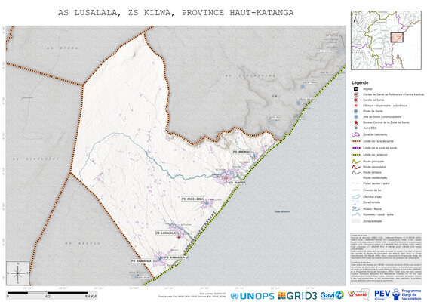Screen dimensions: 427x302
Task: Click the purple Zone de bâtiments legend outline
Action: [x=355, y=134]
